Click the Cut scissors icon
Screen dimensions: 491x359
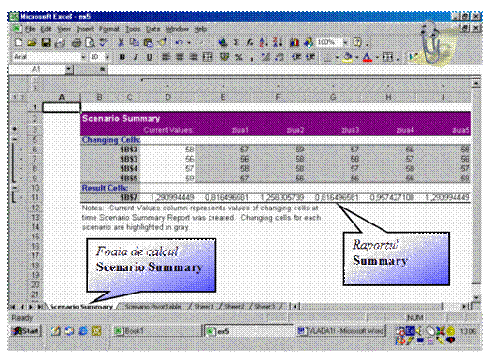(x=121, y=43)
